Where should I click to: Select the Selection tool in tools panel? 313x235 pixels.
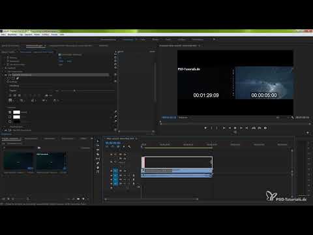click(98, 141)
